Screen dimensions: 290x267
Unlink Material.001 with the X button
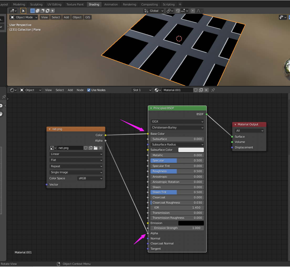[206, 90]
